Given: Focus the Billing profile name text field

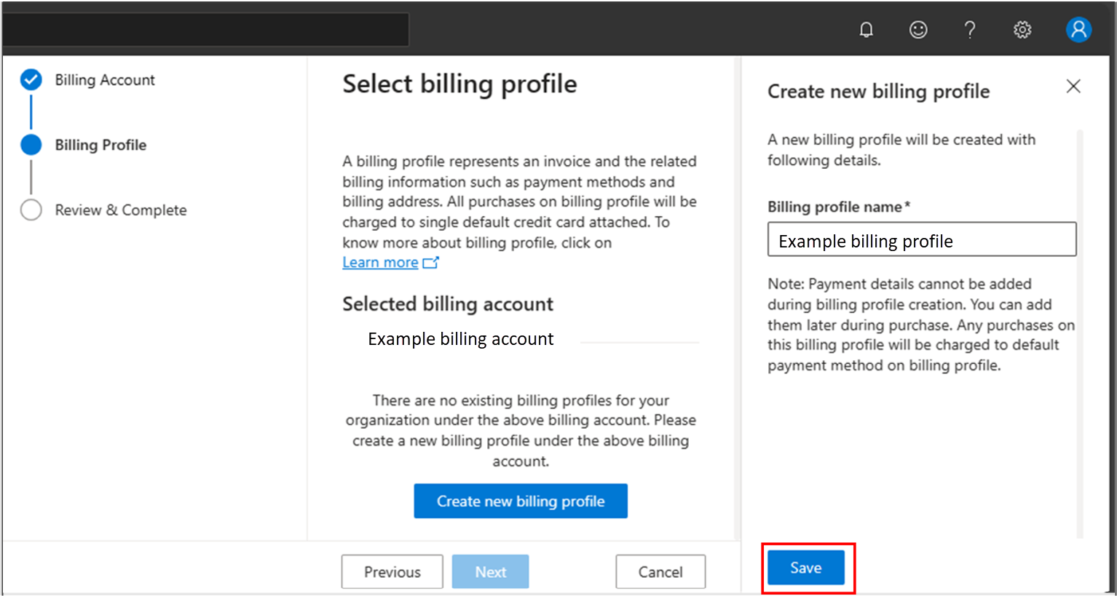Looking at the screenshot, I should coord(921,240).
